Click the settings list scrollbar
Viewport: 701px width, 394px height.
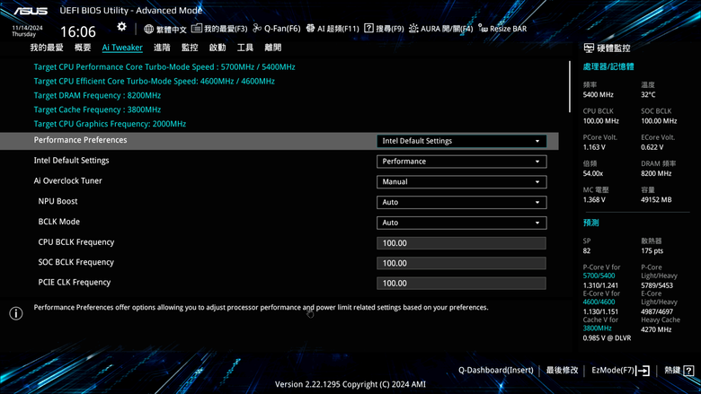[570, 86]
